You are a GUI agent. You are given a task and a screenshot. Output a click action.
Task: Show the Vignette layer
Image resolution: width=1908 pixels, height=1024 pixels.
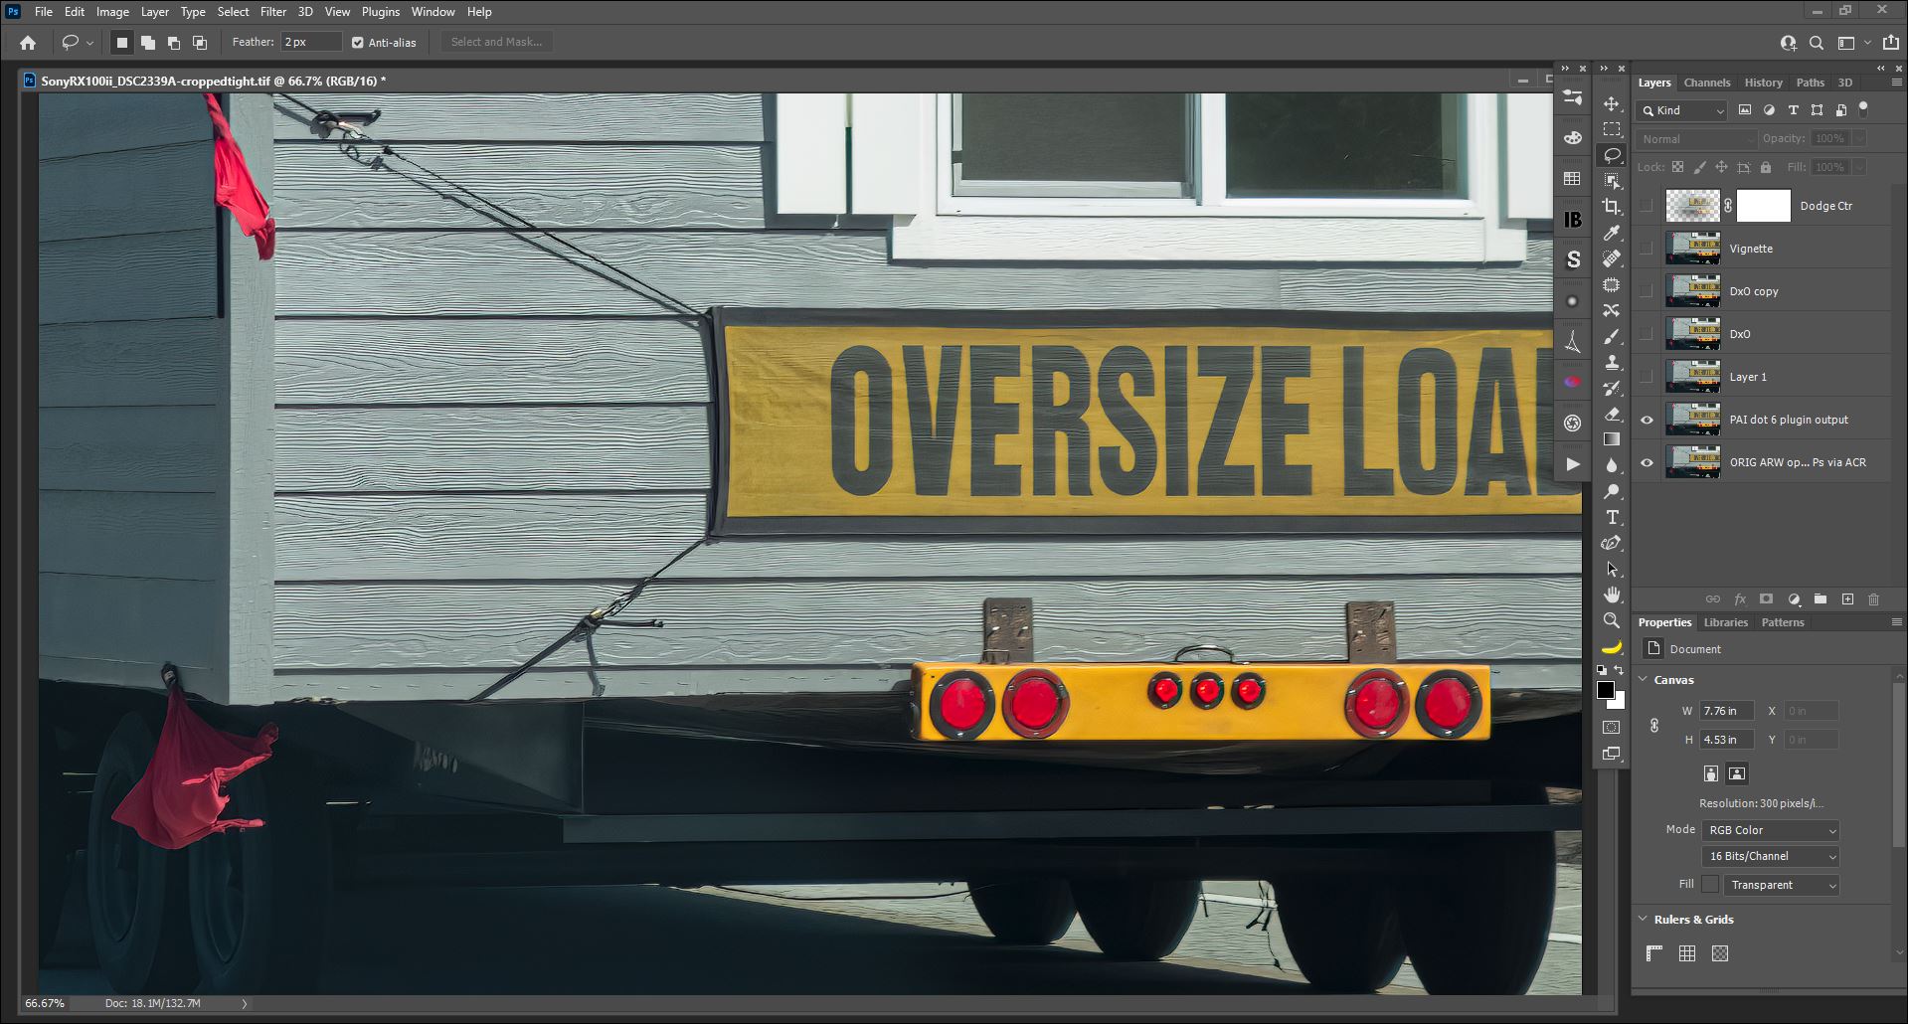point(1647,249)
